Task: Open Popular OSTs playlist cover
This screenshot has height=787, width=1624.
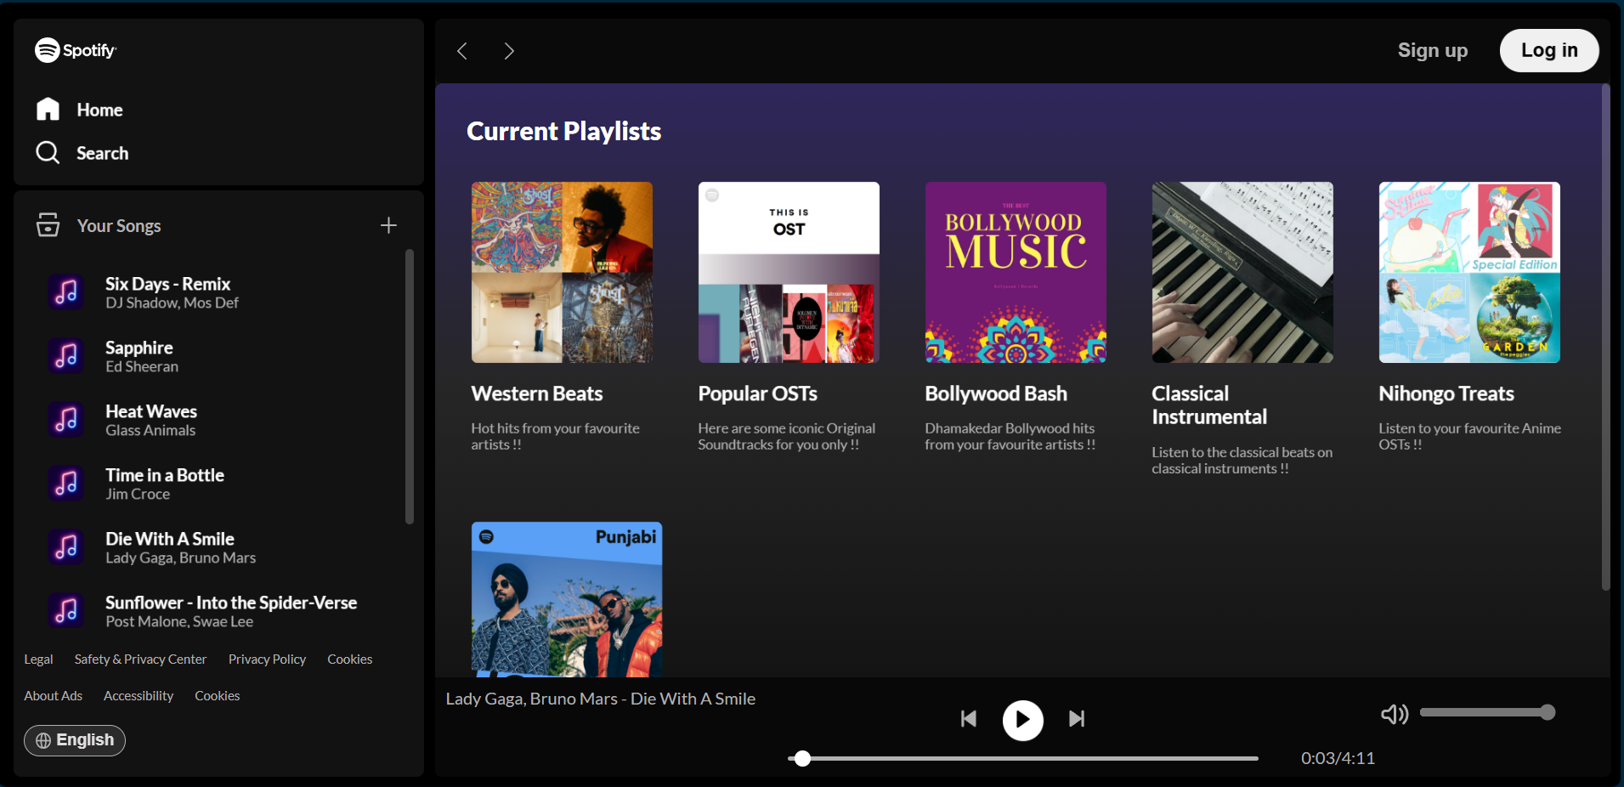Action: (x=789, y=272)
